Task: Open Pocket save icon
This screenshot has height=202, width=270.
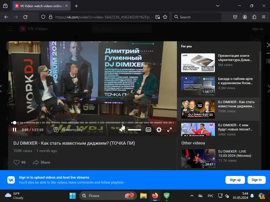Action: (x=235, y=17)
